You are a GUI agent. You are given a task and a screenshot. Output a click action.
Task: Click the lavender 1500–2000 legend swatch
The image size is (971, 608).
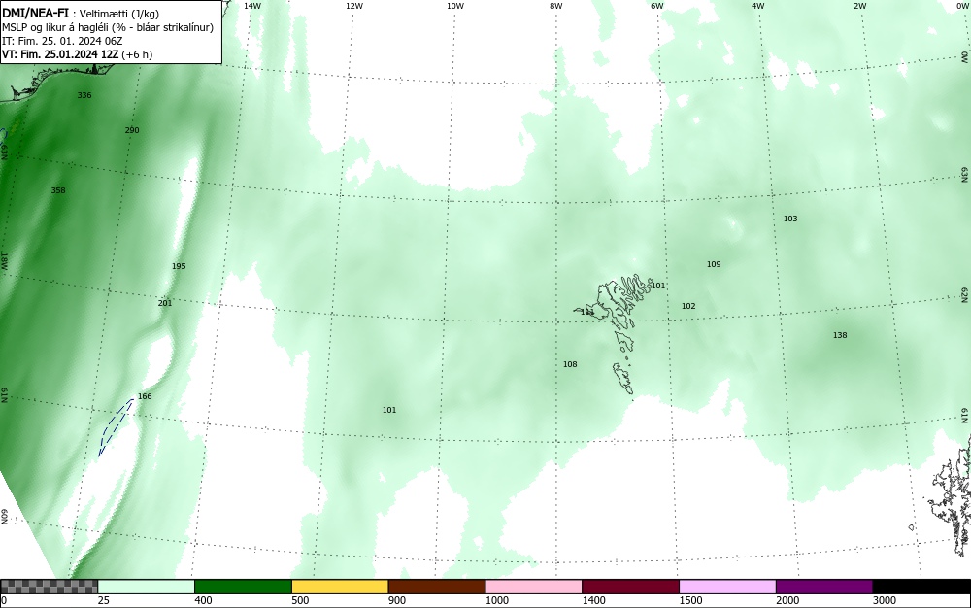[727, 587]
